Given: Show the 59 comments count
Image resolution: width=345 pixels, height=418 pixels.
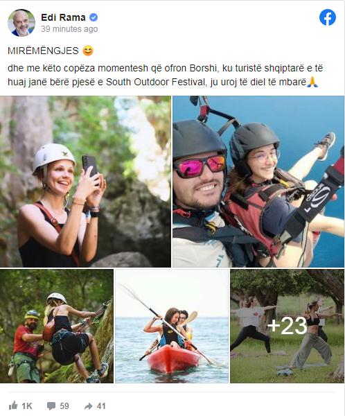Looking at the screenshot, I should click(64, 406).
